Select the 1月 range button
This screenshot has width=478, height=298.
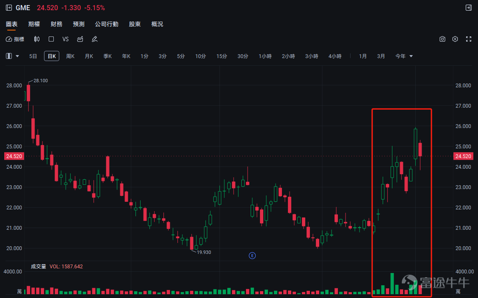[x=363, y=56]
